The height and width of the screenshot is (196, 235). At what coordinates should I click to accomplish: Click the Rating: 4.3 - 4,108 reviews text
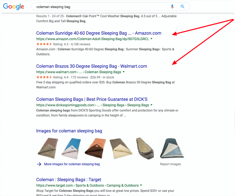click(72, 44)
